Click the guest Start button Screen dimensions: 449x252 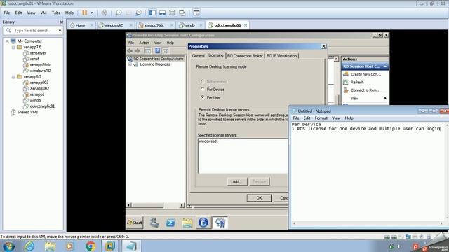[x=135, y=223]
